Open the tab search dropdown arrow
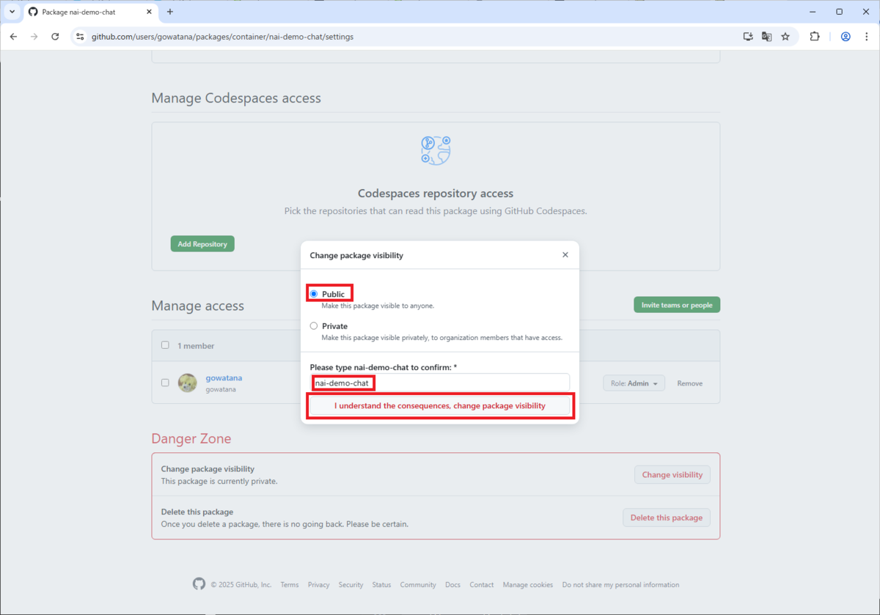 point(12,12)
